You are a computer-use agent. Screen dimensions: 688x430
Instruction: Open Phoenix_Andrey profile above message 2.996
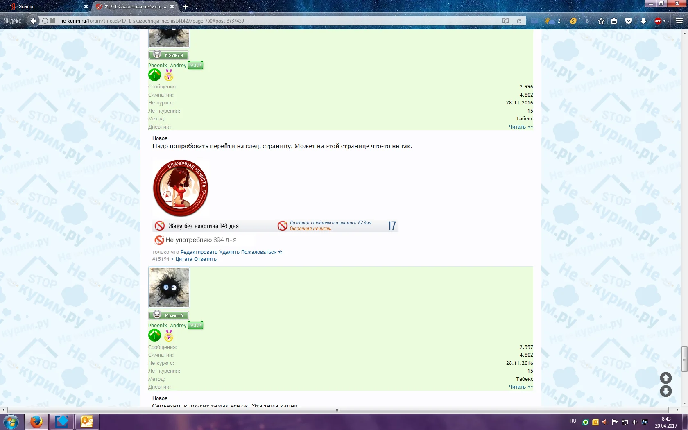[x=167, y=66]
